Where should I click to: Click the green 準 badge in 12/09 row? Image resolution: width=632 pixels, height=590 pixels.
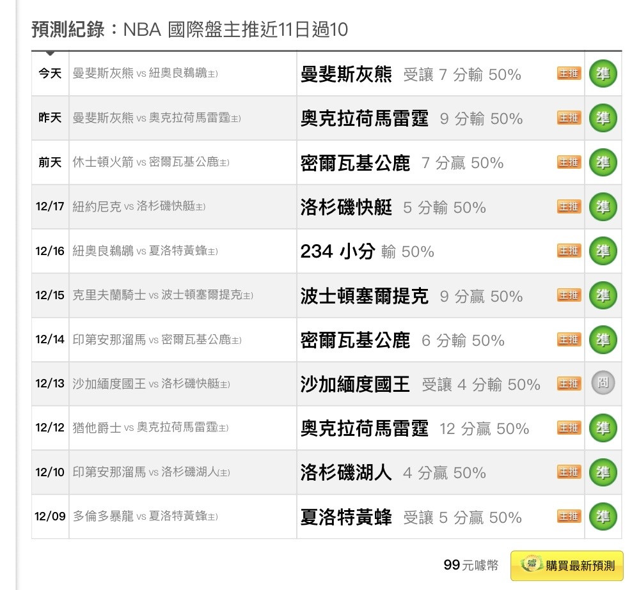pyautogui.click(x=603, y=516)
